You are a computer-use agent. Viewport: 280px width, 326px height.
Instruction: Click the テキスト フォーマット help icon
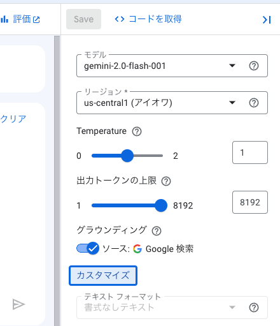pyautogui.click(x=254, y=307)
